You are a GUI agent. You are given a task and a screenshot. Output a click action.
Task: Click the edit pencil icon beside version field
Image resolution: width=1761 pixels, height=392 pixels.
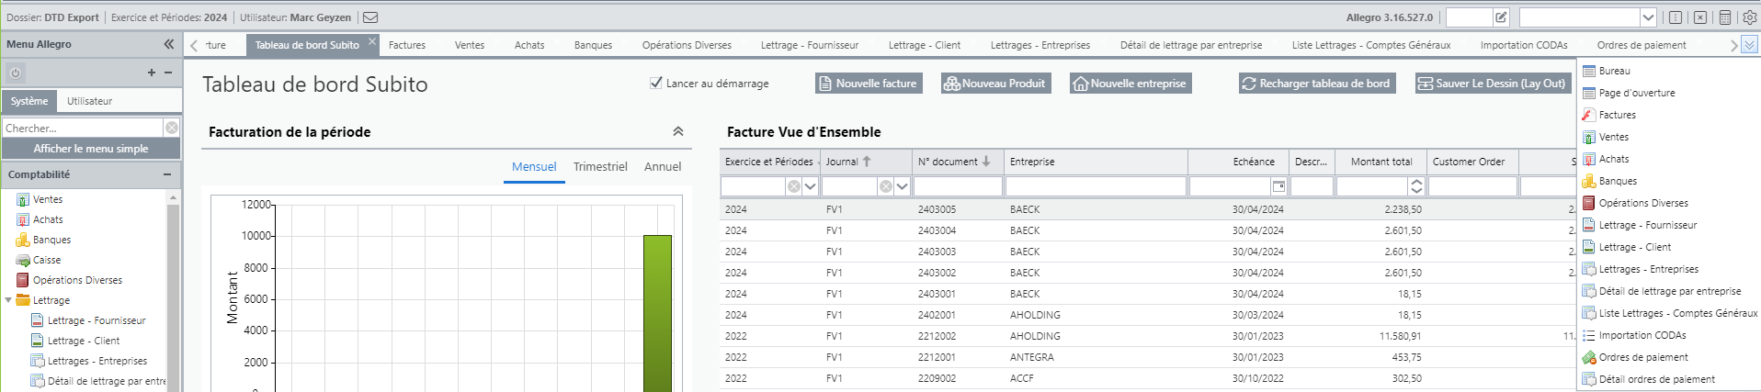coord(1501,17)
